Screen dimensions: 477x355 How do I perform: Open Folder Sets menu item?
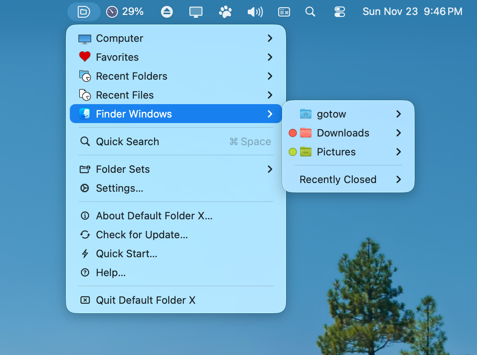(x=176, y=169)
